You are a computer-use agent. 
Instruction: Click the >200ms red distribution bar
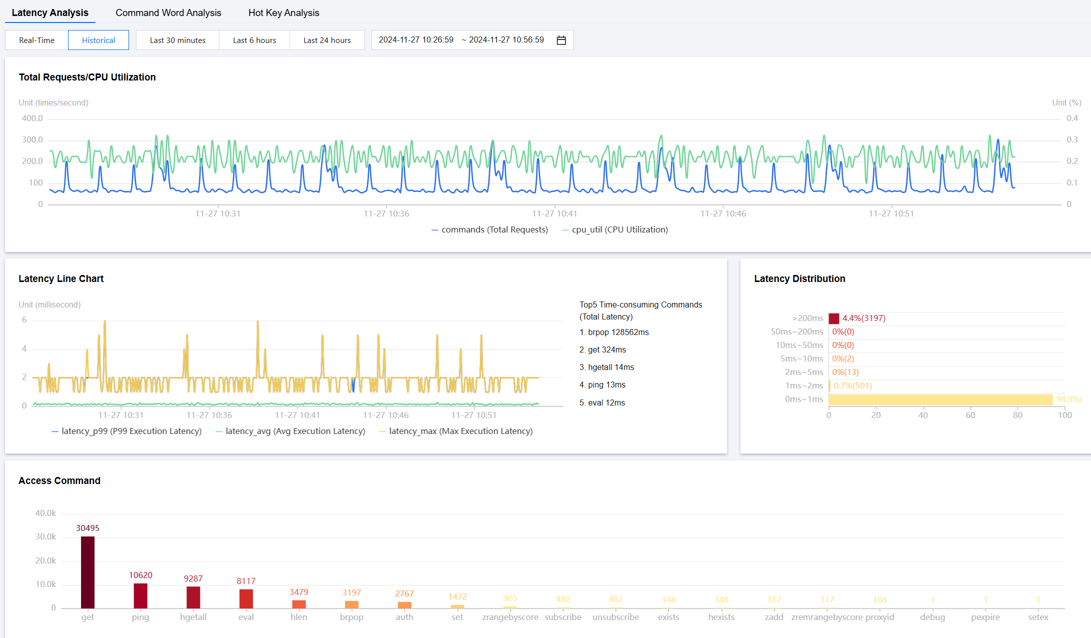833,318
